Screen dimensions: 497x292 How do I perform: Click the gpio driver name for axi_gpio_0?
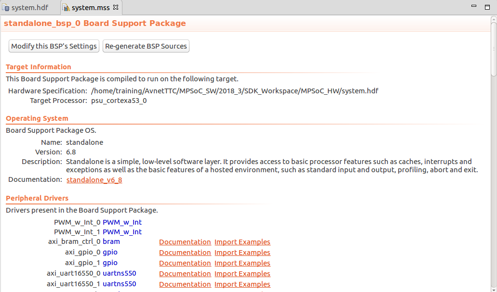click(110, 252)
